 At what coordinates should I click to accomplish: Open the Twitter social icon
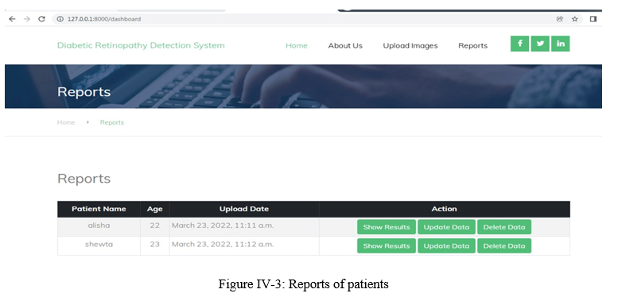coord(540,44)
